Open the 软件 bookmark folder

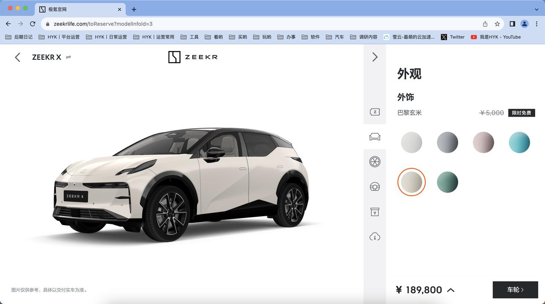(311, 37)
